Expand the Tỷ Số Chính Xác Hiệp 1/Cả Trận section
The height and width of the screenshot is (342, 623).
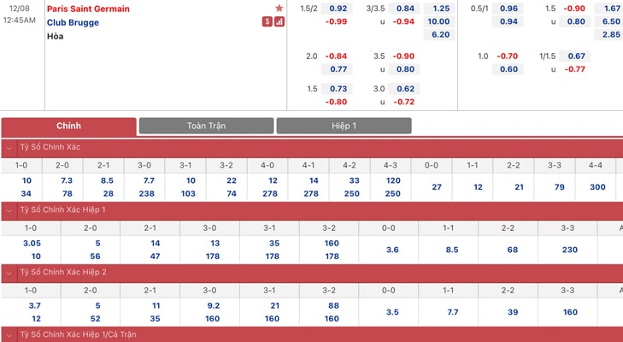pyautogui.click(x=9, y=335)
